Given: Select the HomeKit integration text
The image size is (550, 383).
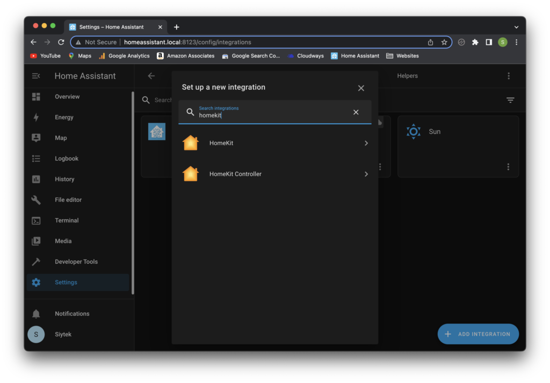Looking at the screenshot, I should (221, 143).
